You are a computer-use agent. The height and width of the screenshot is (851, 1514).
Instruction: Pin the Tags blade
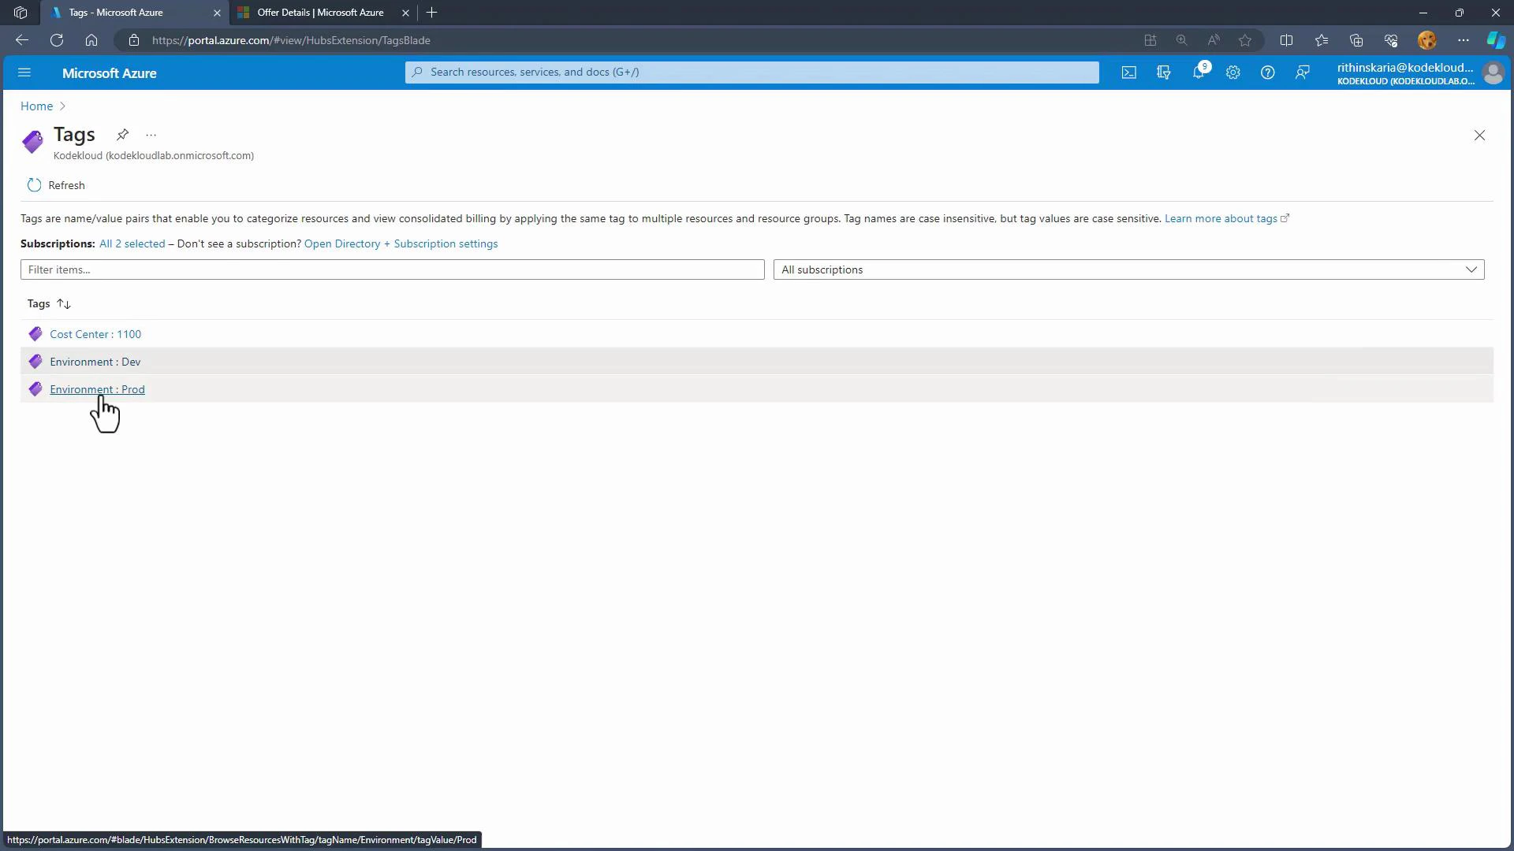click(x=122, y=135)
